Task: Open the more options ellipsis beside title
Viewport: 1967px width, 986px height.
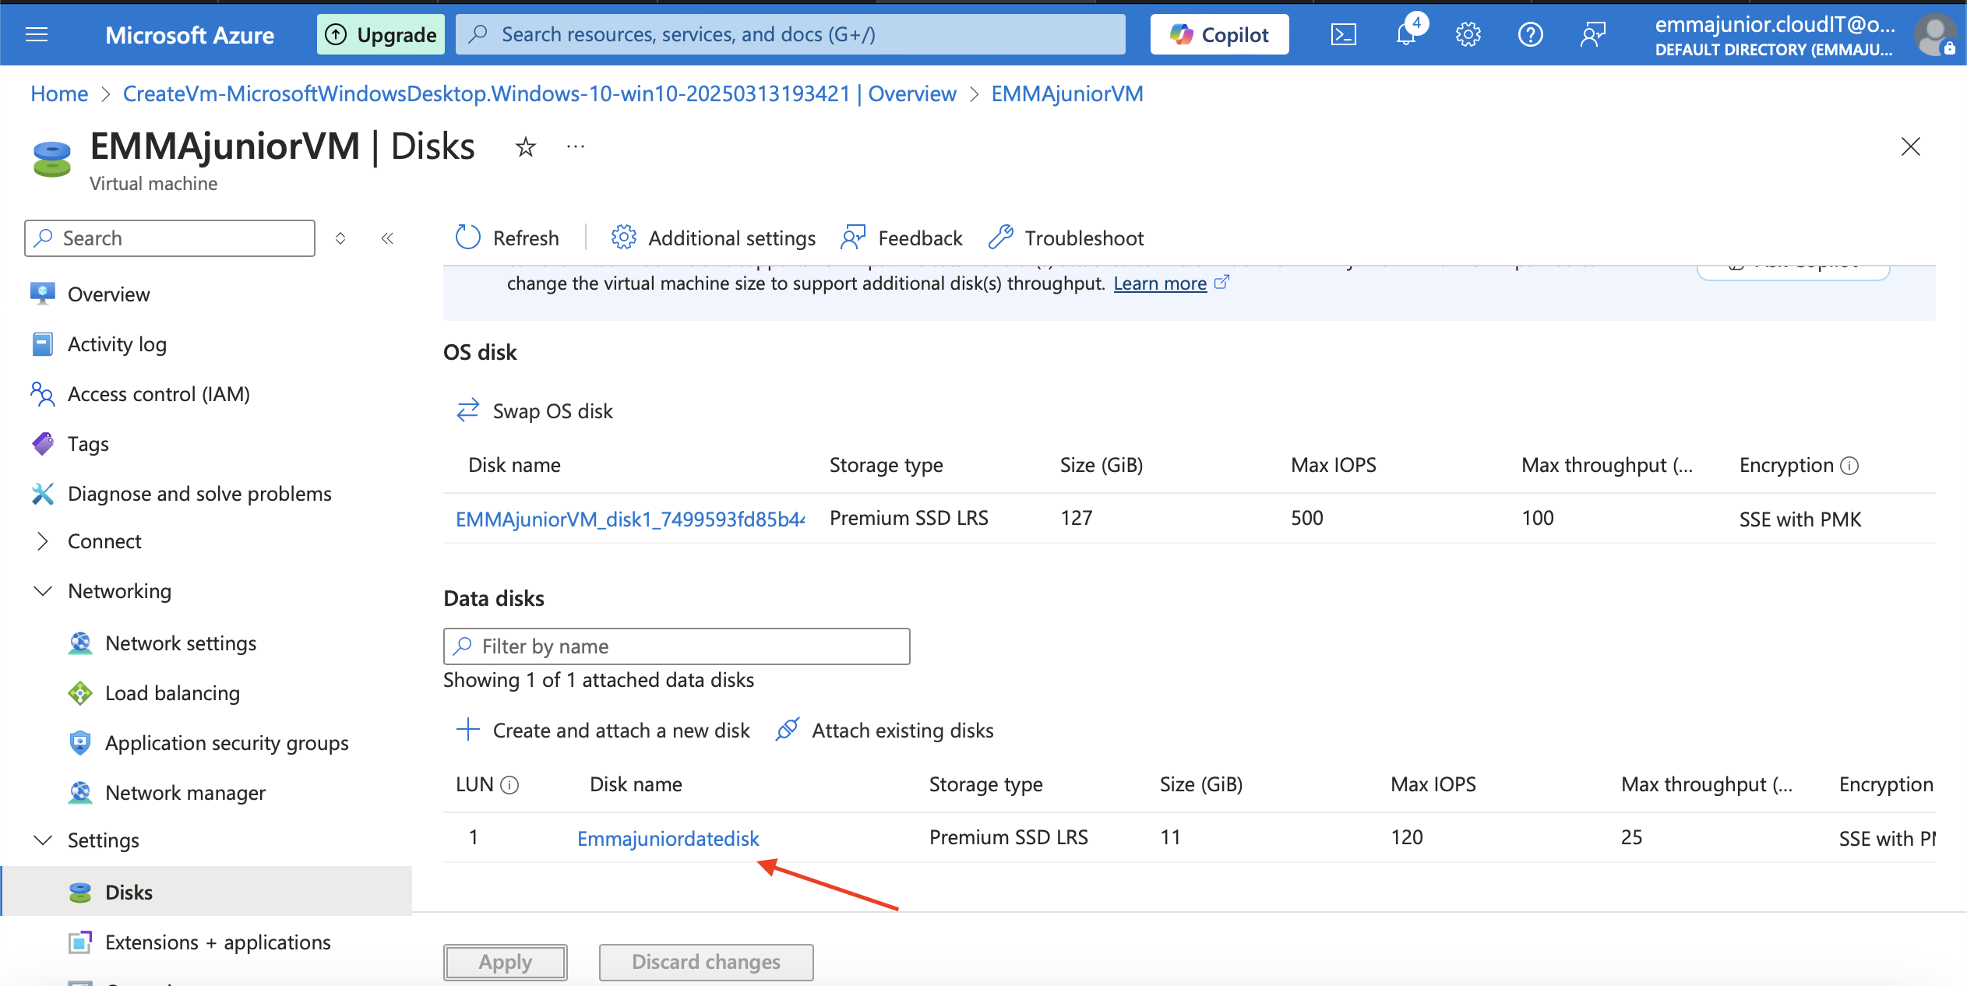Action: (x=576, y=146)
